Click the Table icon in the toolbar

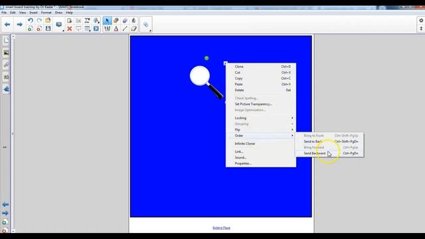(x=87, y=29)
